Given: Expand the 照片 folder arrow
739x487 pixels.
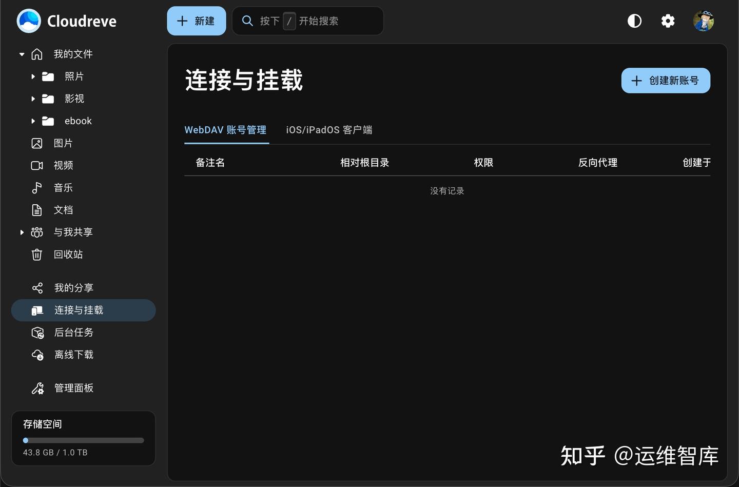Looking at the screenshot, I should pyautogui.click(x=33, y=76).
